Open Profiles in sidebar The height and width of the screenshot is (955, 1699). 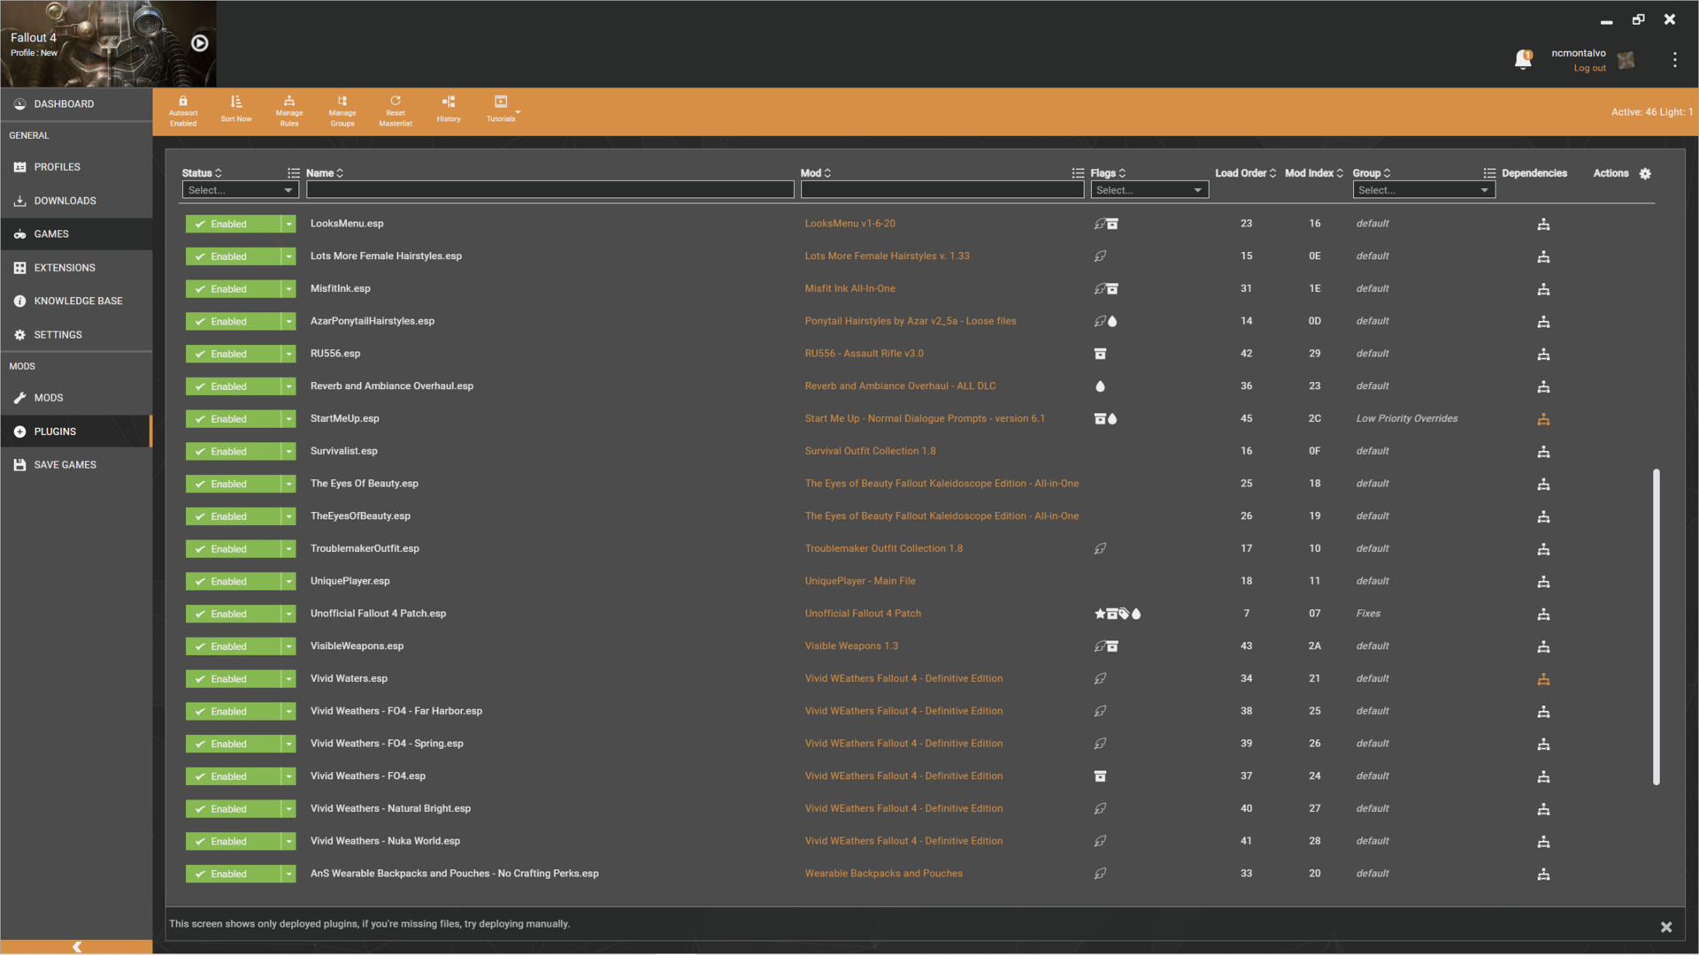coord(76,167)
